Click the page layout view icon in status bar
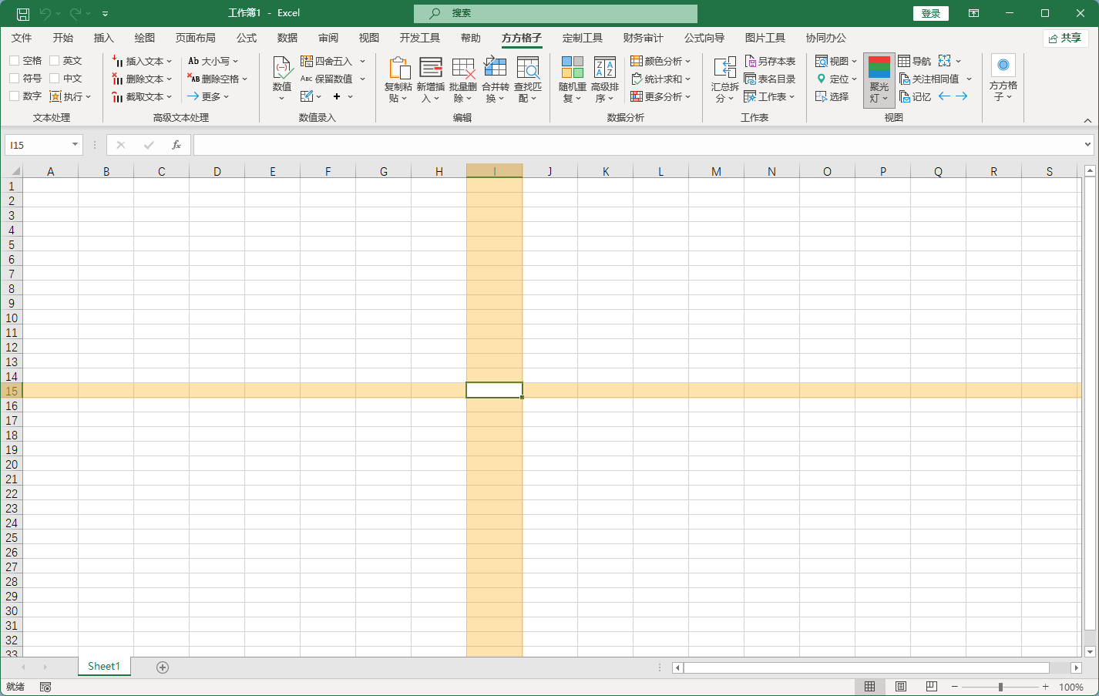This screenshot has width=1099, height=696. pyautogui.click(x=900, y=687)
